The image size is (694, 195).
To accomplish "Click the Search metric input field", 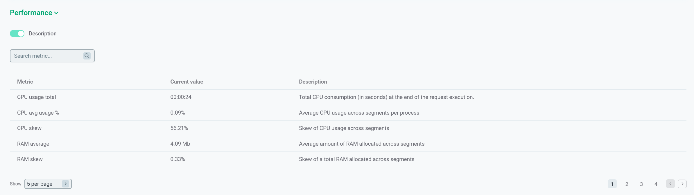I will (46, 56).
